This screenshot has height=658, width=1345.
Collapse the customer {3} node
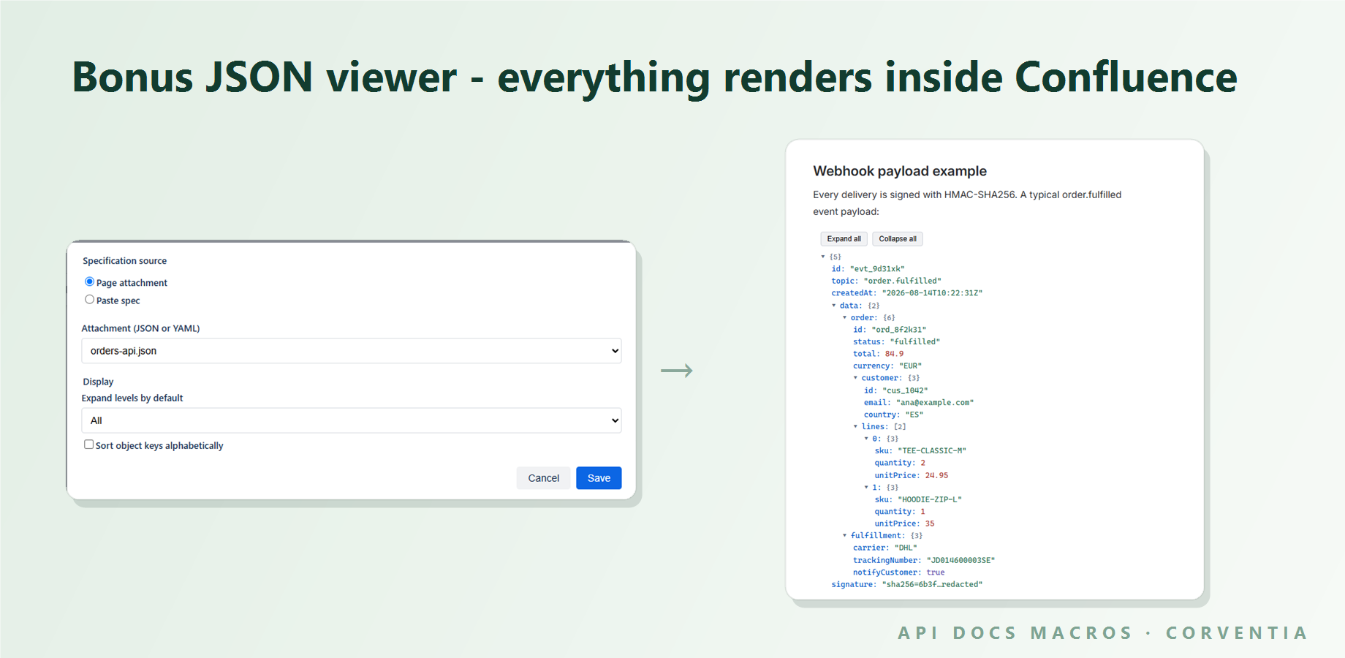(x=856, y=378)
